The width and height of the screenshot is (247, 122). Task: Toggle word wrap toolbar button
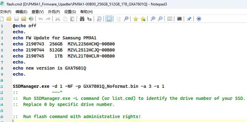click(x=109, y=19)
